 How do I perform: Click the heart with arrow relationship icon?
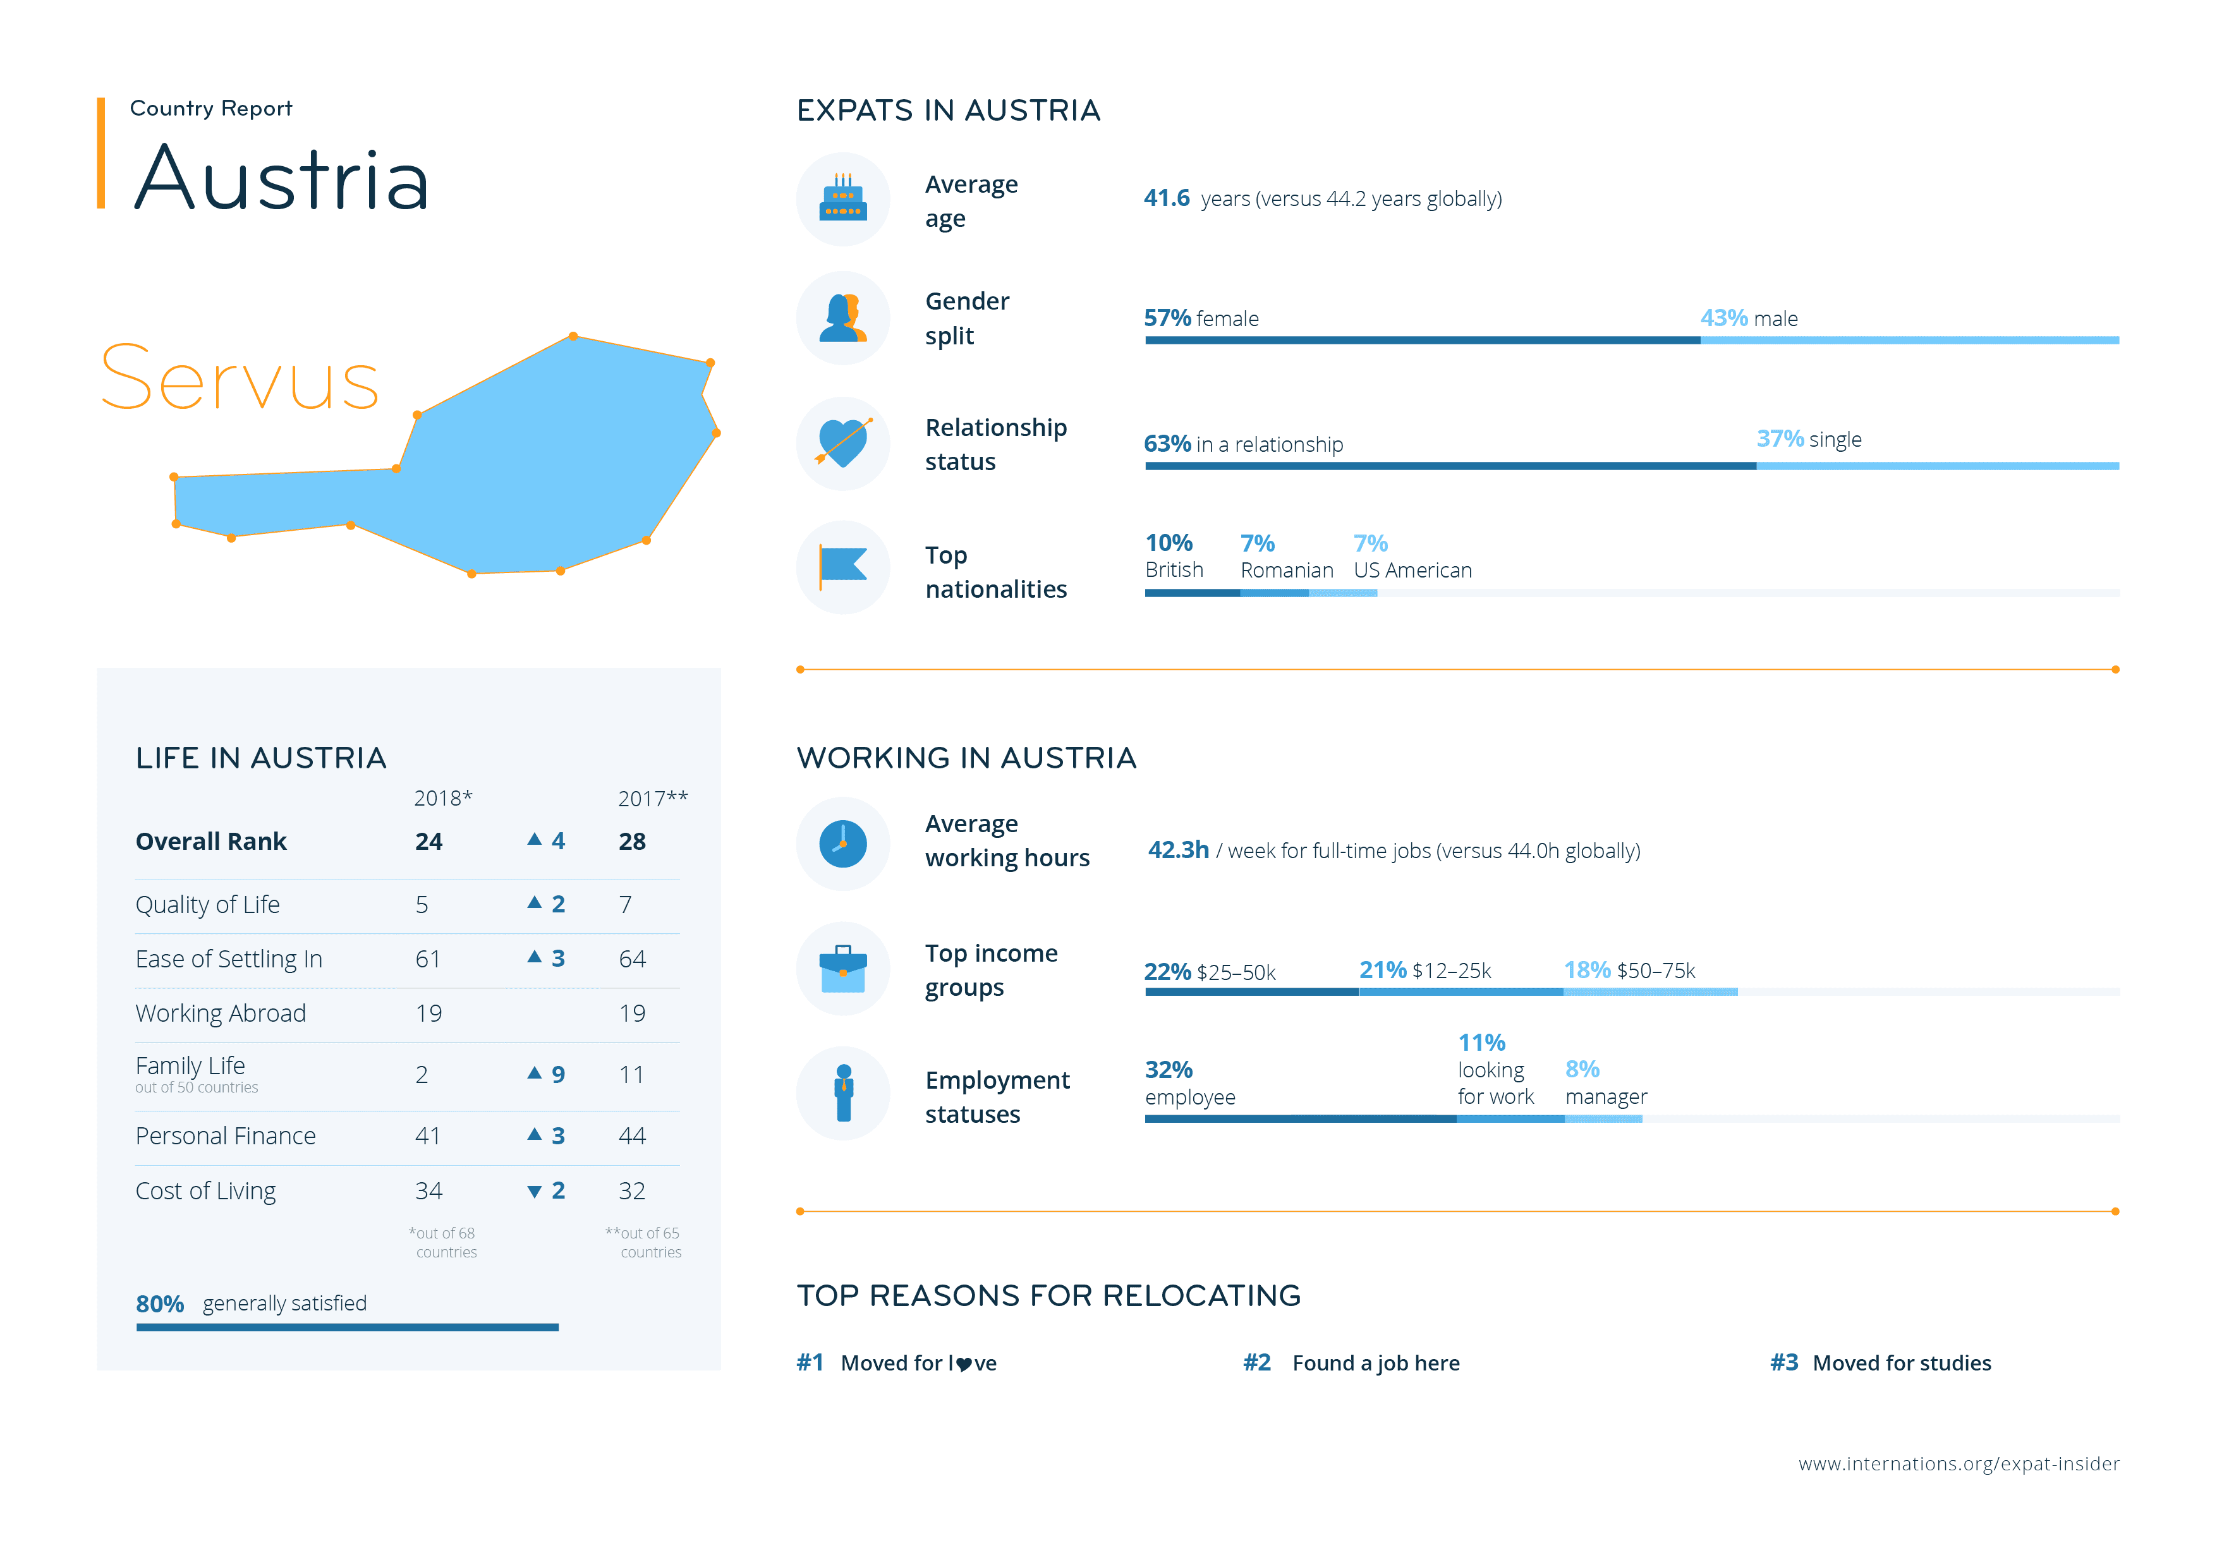pyautogui.click(x=842, y=443)
